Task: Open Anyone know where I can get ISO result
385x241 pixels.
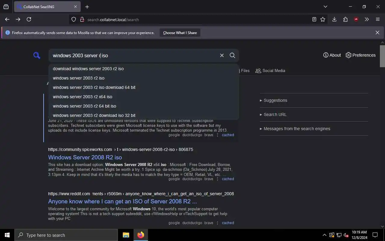Action: point(122,201)
